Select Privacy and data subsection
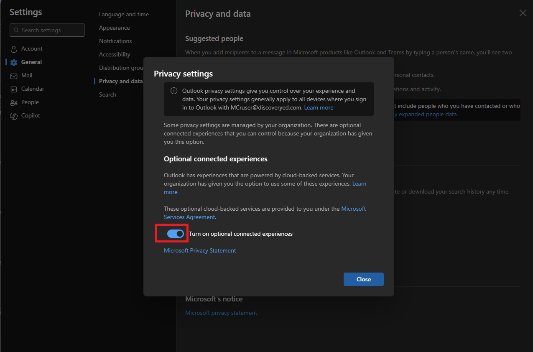Image resolution: width=533 pixels, height=352 pixels. click(121, 81)
